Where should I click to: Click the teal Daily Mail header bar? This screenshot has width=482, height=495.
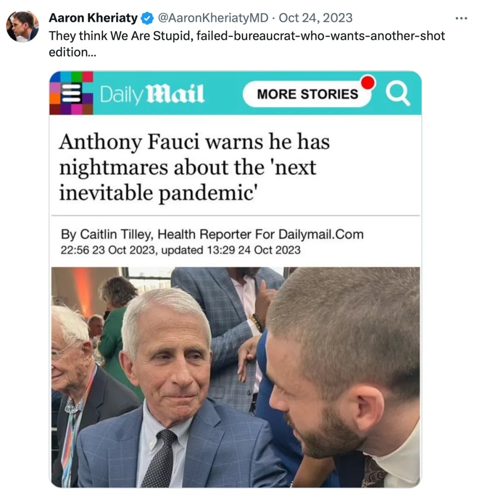click(x=235, y=93)
